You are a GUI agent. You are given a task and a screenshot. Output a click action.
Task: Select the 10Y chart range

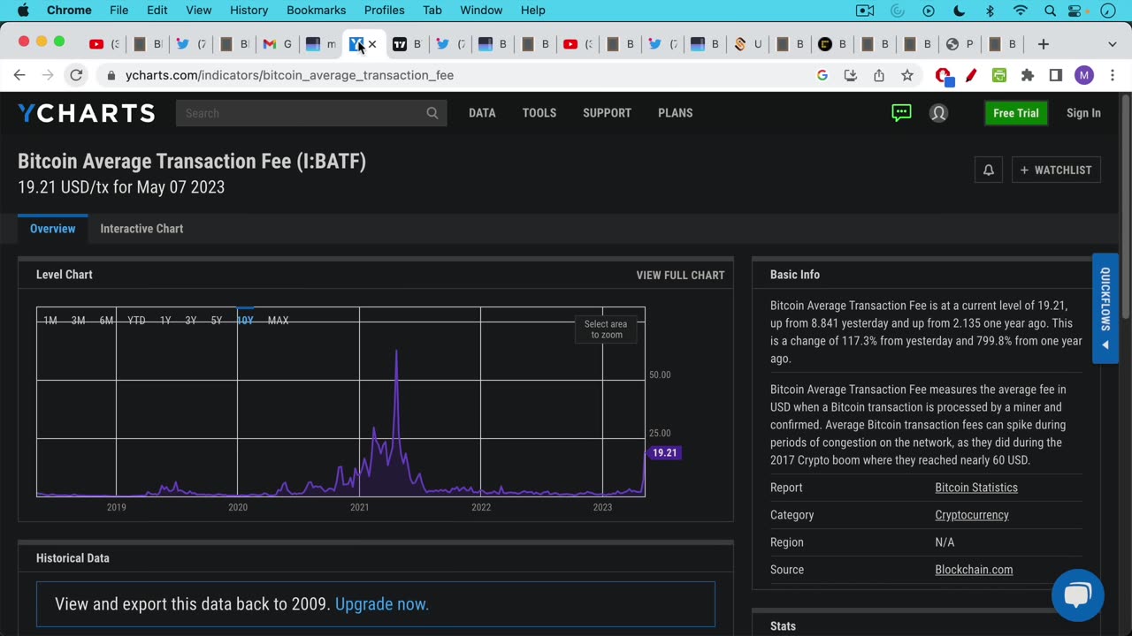[x=245, y=321]
